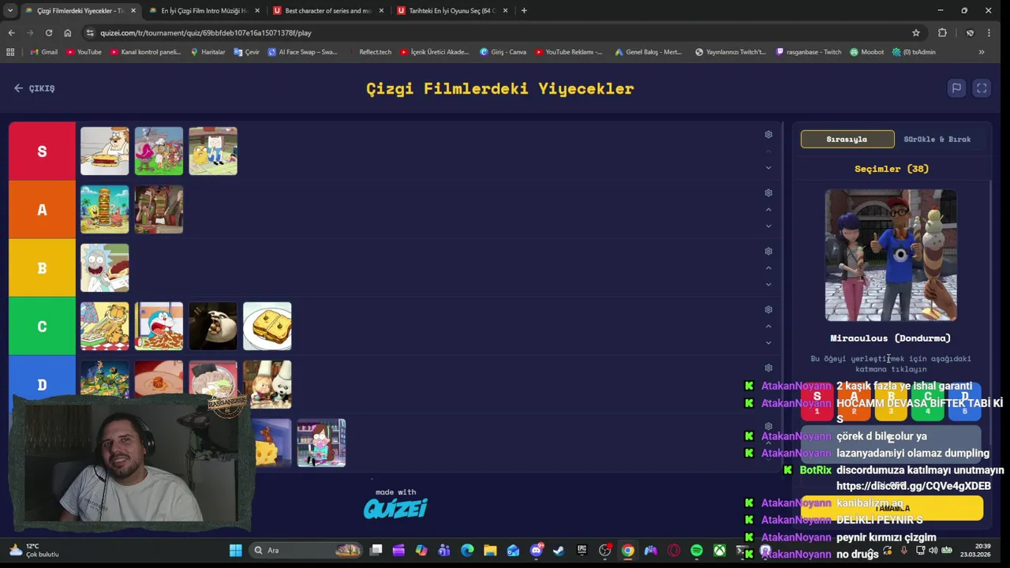Open settings gear for the A tier row

(x=769, y=193)
